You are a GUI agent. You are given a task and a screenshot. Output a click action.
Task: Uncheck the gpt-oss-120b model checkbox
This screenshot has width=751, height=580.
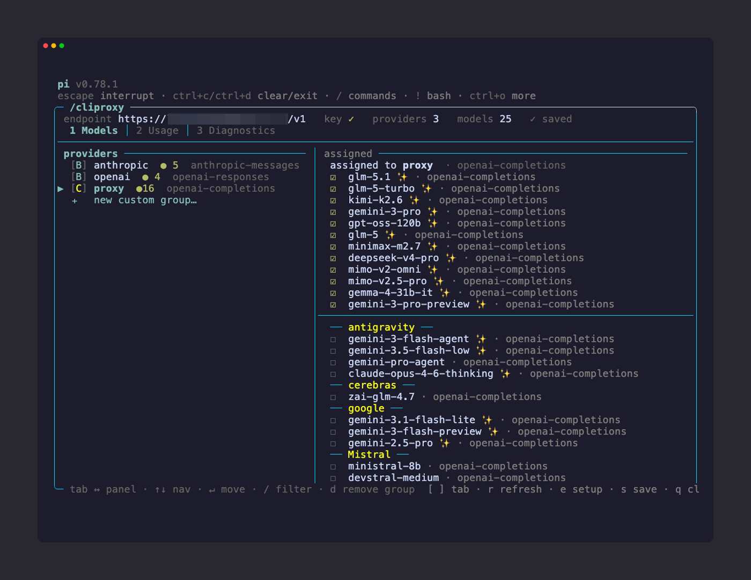(x=333, y=223)
